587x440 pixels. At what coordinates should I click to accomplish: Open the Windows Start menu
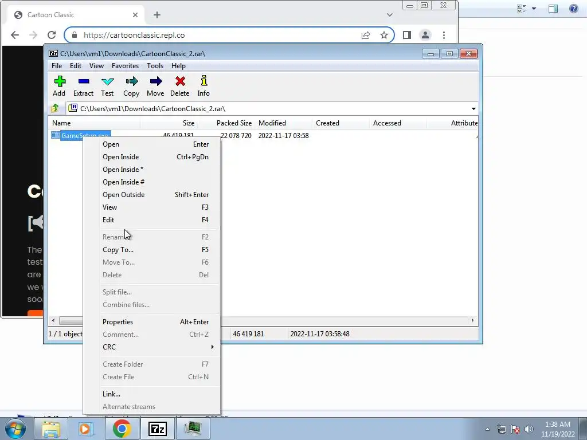point(15,429)
